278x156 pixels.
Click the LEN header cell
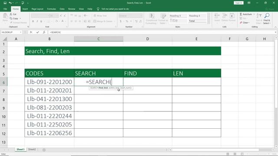click(196, 73)
